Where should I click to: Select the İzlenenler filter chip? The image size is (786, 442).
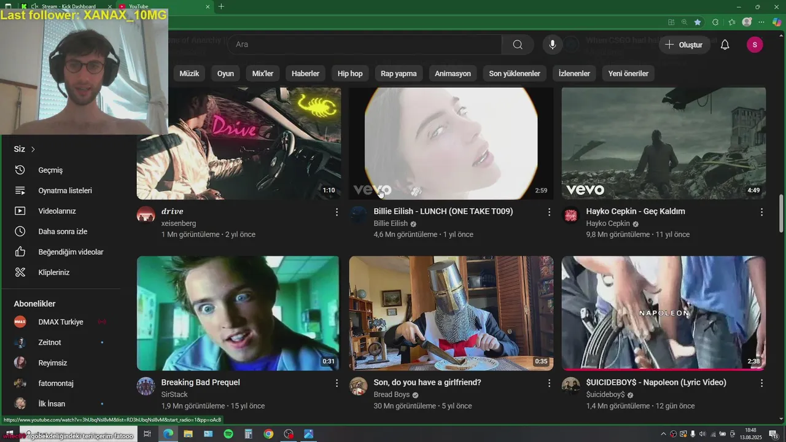point(574,74)
